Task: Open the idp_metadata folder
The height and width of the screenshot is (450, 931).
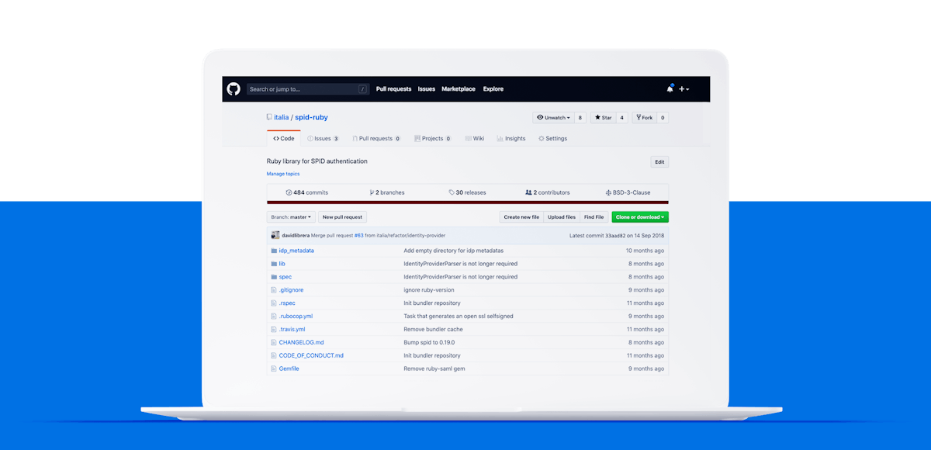Action: click(x=296, y=251)
